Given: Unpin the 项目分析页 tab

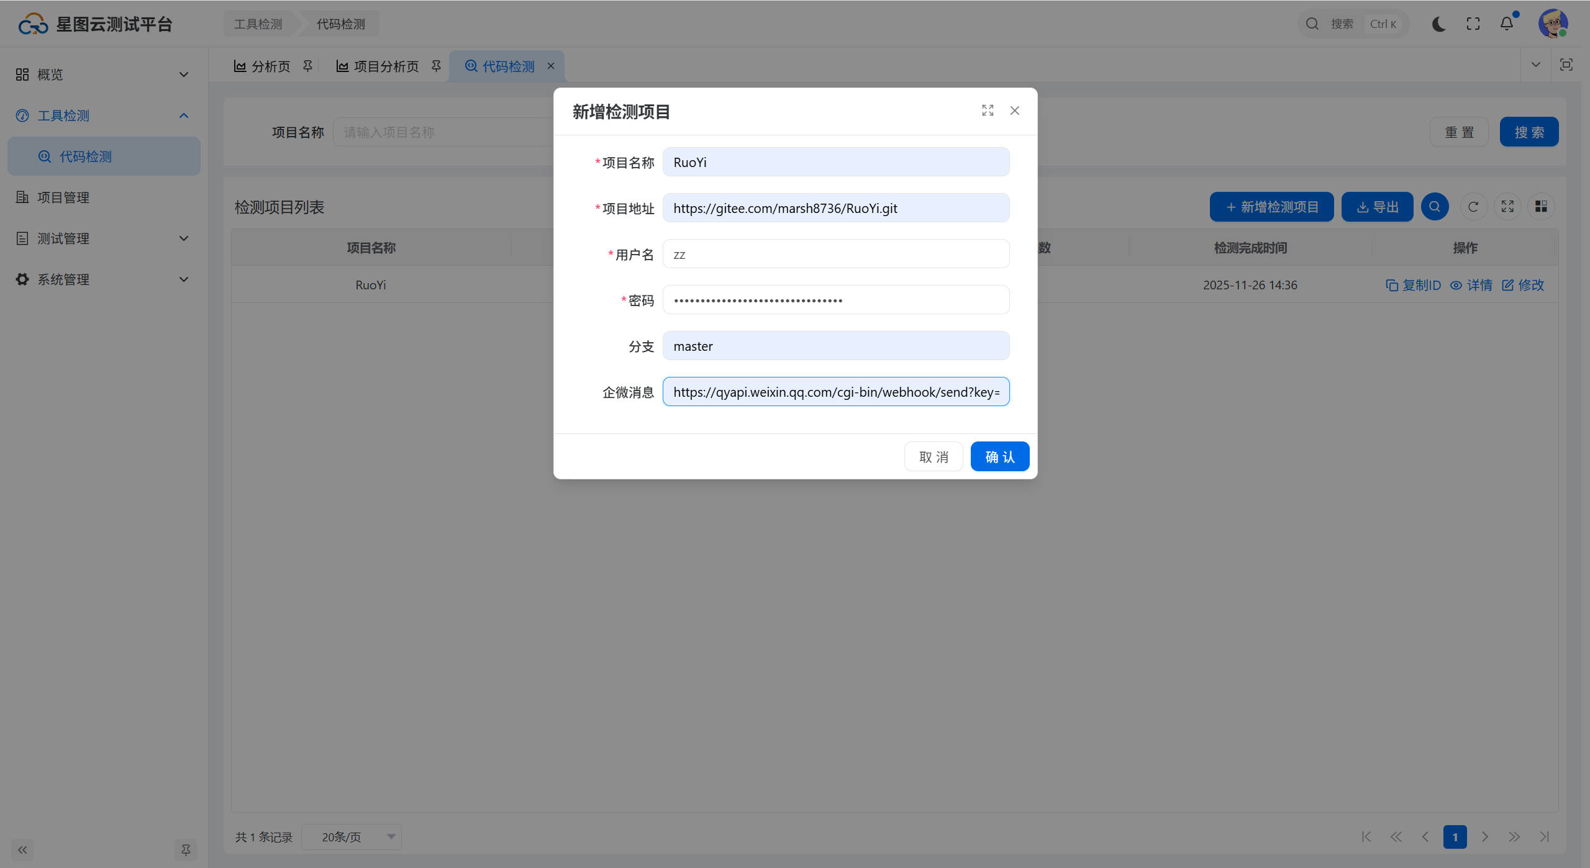Looking at the screenshot, I should pyautogui.click(x=436, y=66).
